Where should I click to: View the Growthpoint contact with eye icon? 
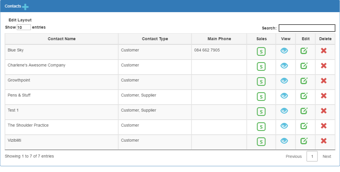coord(284,81)
